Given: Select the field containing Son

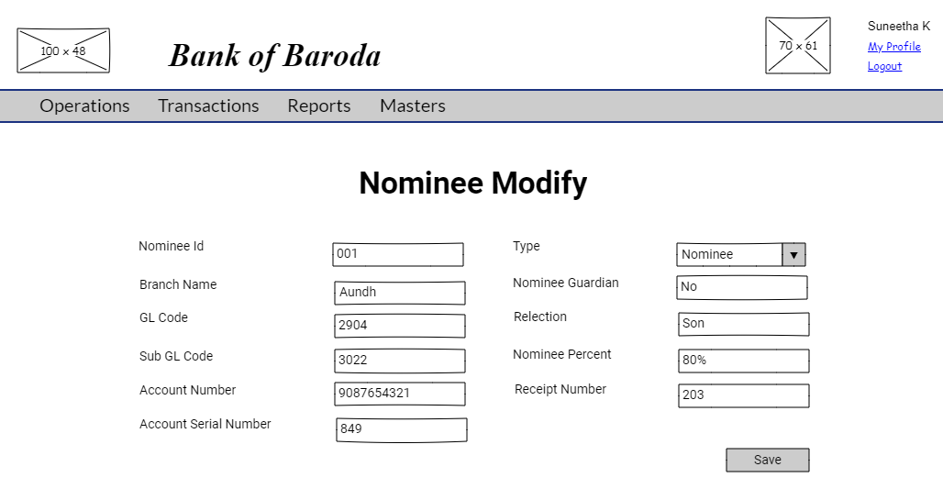Looking at the screenshot, I should pos(744,324).
